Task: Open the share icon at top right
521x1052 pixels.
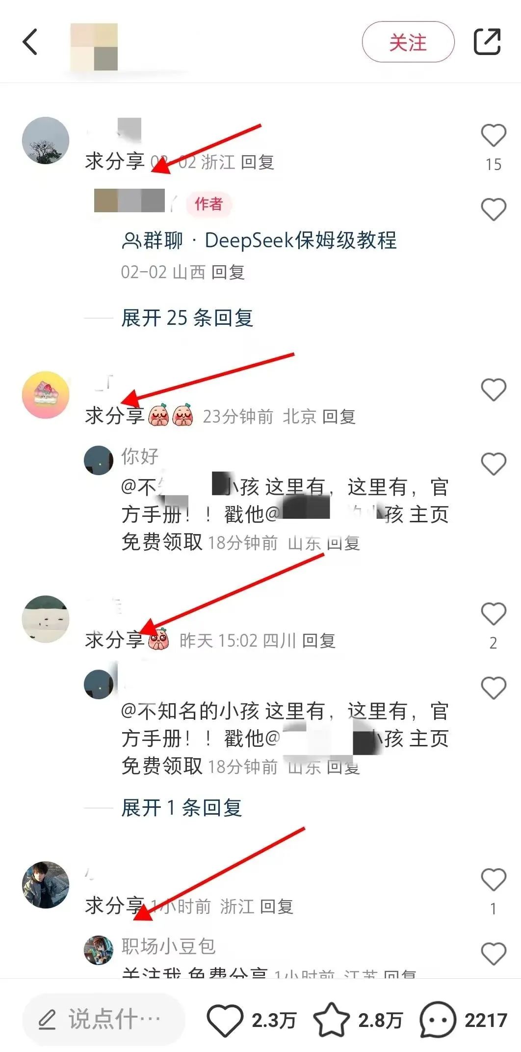Action: coord(487,42)
